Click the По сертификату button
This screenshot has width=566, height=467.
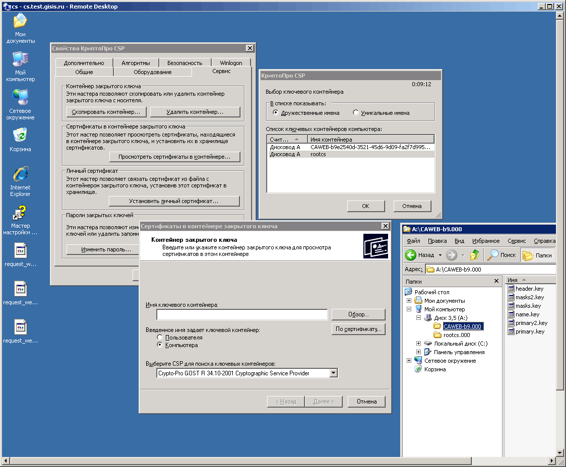[x=358, y=329]
